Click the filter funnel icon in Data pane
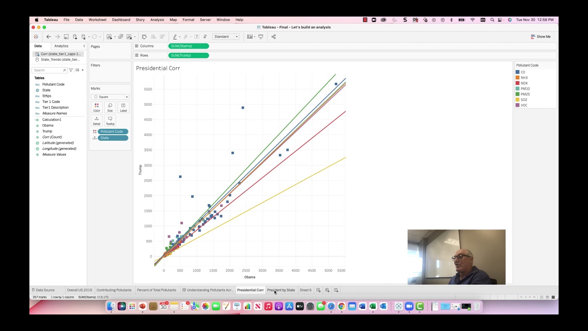The image size is (588, 331). coord(71,70)
